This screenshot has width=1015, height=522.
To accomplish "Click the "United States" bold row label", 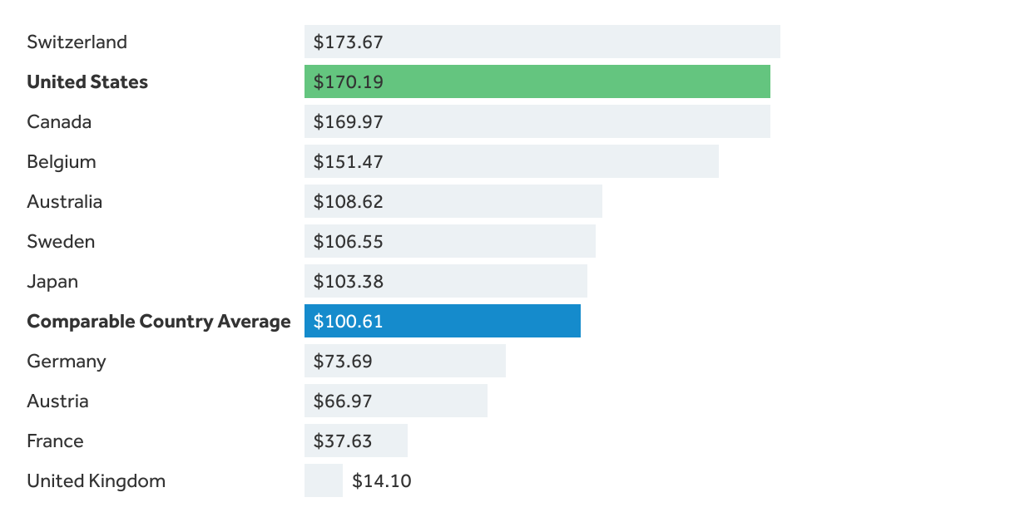I will click(x=87, y=81).
